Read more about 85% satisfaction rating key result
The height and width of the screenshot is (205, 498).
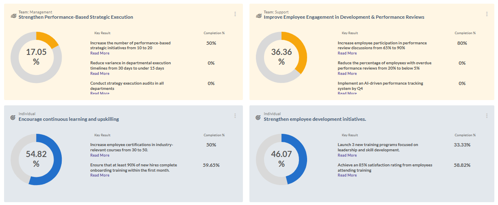pyautogui.click(x=347, y=175)
